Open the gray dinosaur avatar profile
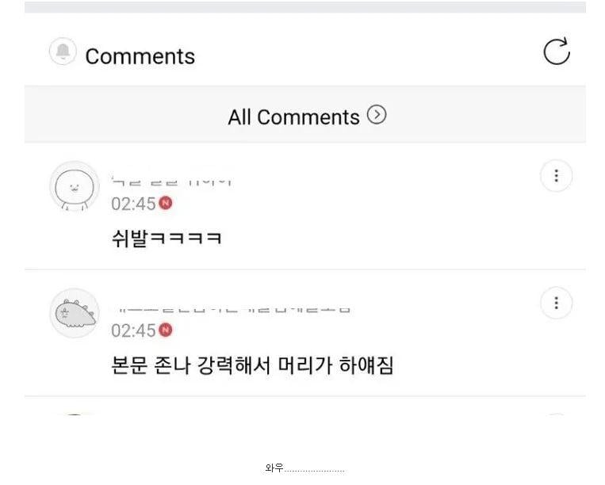 point(74,314)
